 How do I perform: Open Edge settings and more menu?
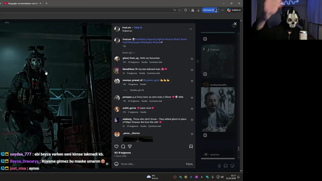(x=222, y=10)
